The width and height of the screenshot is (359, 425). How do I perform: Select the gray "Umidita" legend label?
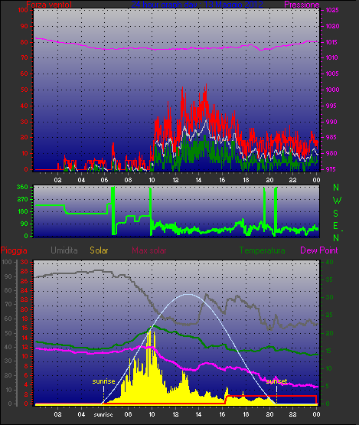[64, 250]
